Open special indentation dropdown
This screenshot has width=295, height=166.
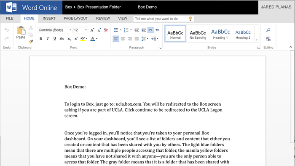point(155,39)
